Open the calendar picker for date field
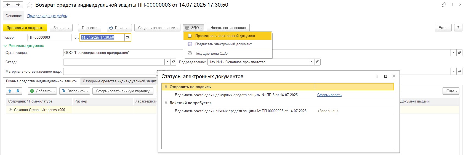The width and height of the screenshot is (466, 155). pyautogui.click(x=127, y=37)
